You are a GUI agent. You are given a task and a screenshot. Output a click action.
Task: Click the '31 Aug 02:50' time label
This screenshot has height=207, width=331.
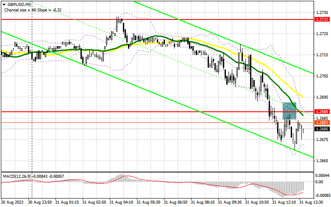click(x=94, y=202)
